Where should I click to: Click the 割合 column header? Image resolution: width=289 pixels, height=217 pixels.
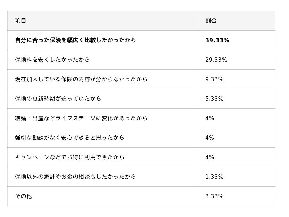pos(211,21)
